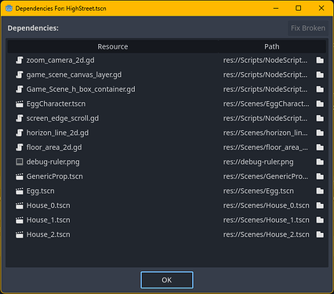Open folder browse icon for House_2.tscn
This screenshot has width=334, height=294.
click(x=320, y=234)
